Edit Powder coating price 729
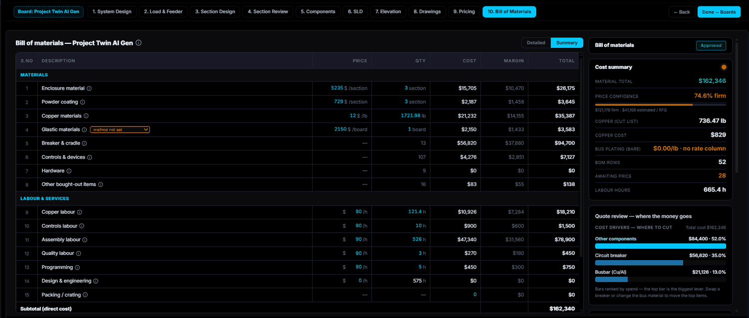Screen dimensions: 749x318 coord(339,102)
